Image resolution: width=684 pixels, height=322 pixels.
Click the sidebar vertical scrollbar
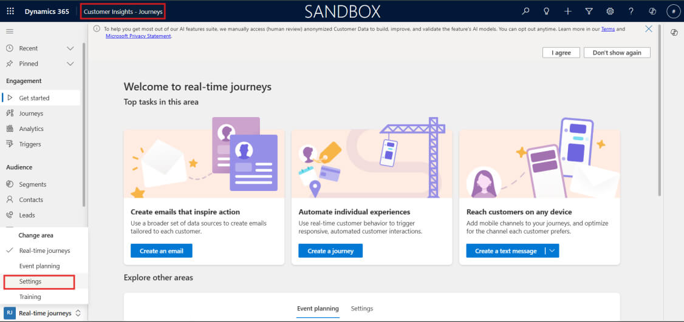pos(84,124)
